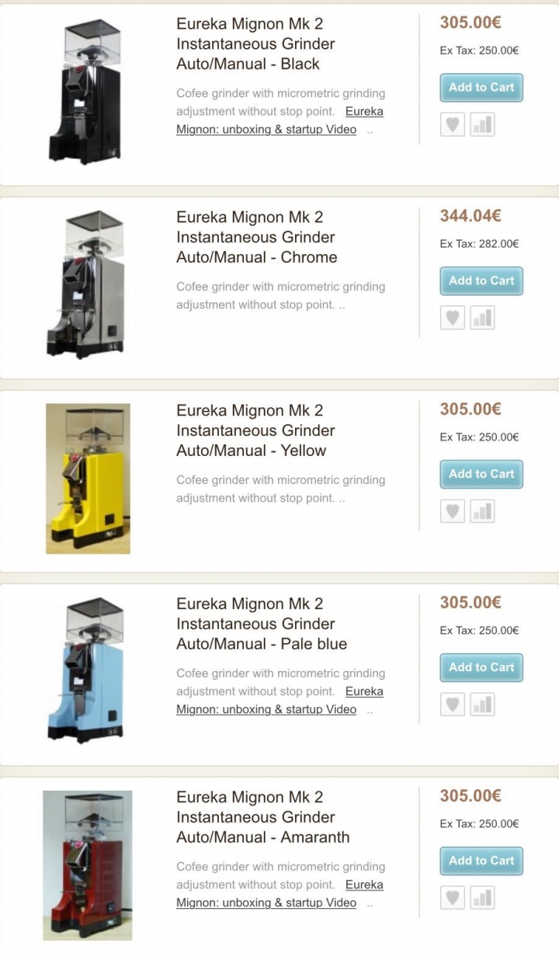View the yellow grinder product image
This screenshot has width=559, height=957.
(x=88, y=478)
